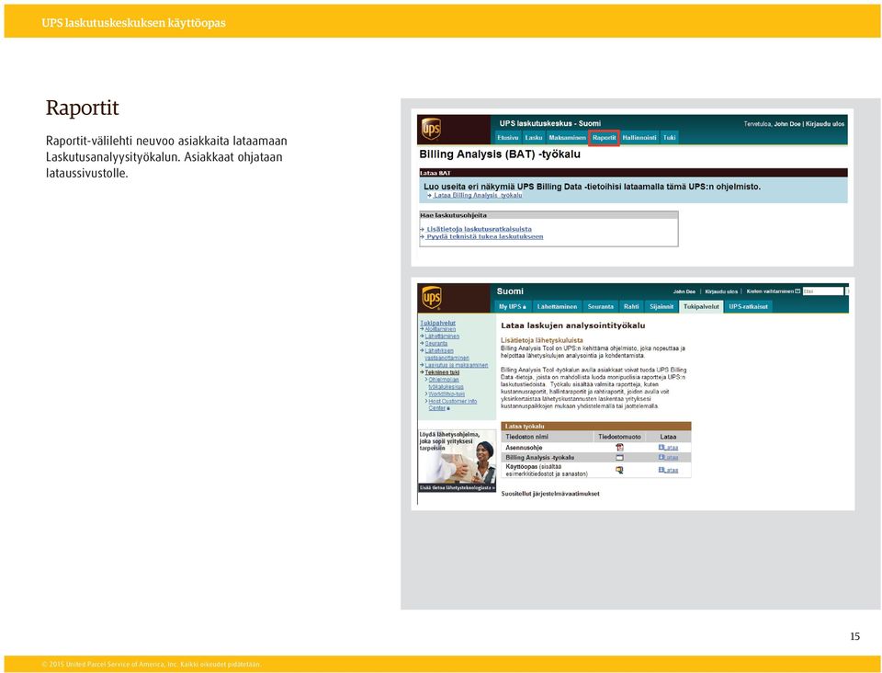Screen dimensions: 882x673
Task: Click Kirjaudu ulos link next to Kielen vaihtaminen
Action: pos(721,291)
